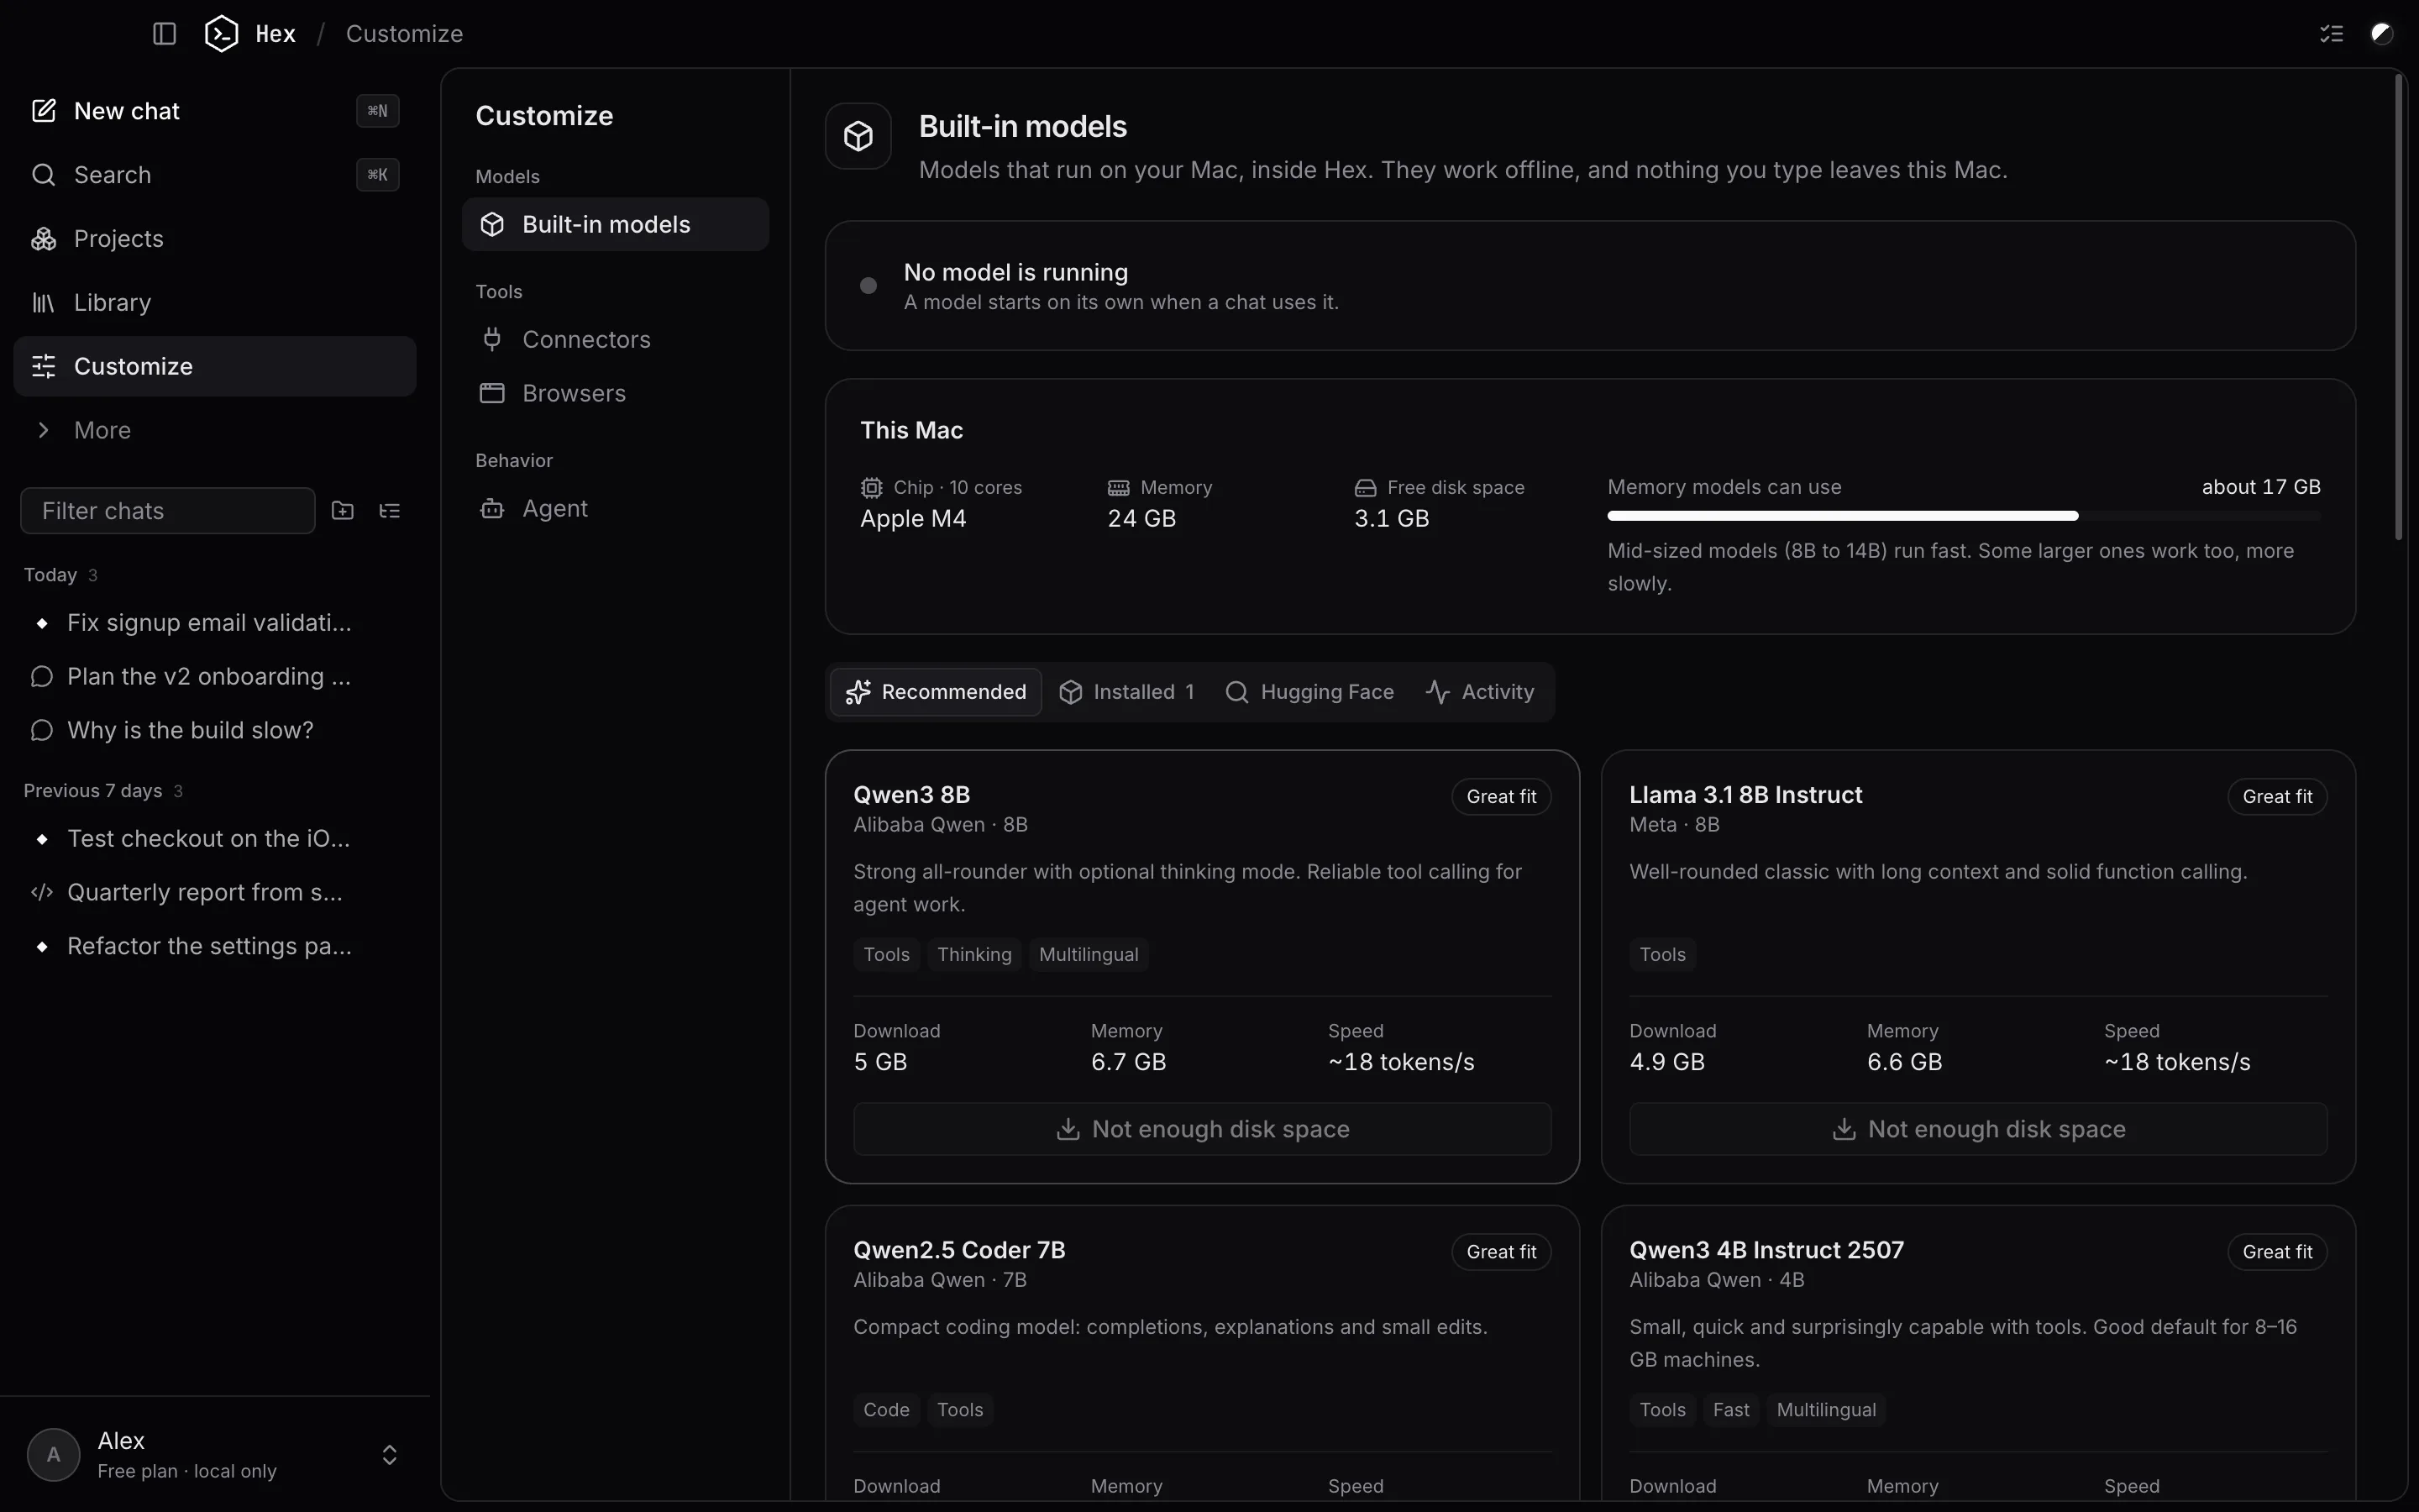Image resolution: width=2419 pixels, height=1512 pixels.
Task: Start a New chat
Action: coord(215,111)
